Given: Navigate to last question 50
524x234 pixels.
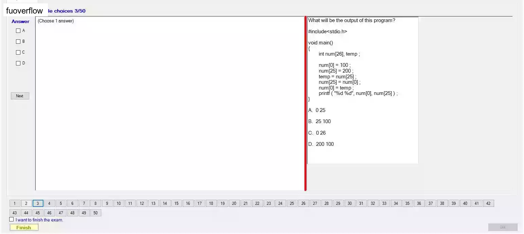Looking at the screenshot, I should coord(95,213).
